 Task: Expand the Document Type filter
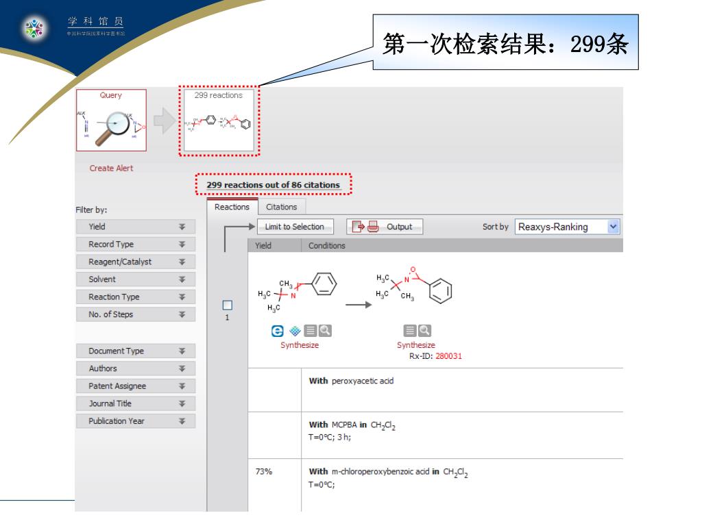tap(136, 351)
